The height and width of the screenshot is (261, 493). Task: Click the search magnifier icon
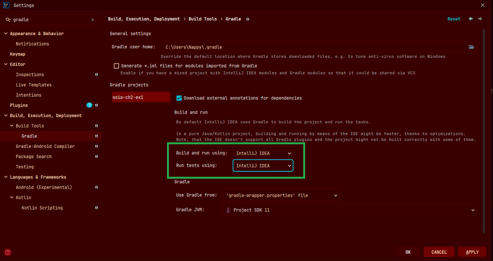[8, 20]
